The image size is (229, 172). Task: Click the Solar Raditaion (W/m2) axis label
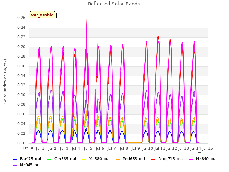5,81
